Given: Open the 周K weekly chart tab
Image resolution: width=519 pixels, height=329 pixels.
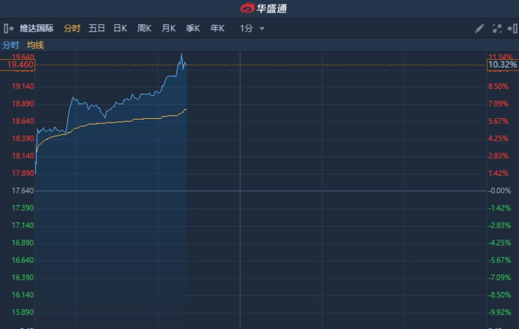Looking at the screenshot, I should (144, 28).
